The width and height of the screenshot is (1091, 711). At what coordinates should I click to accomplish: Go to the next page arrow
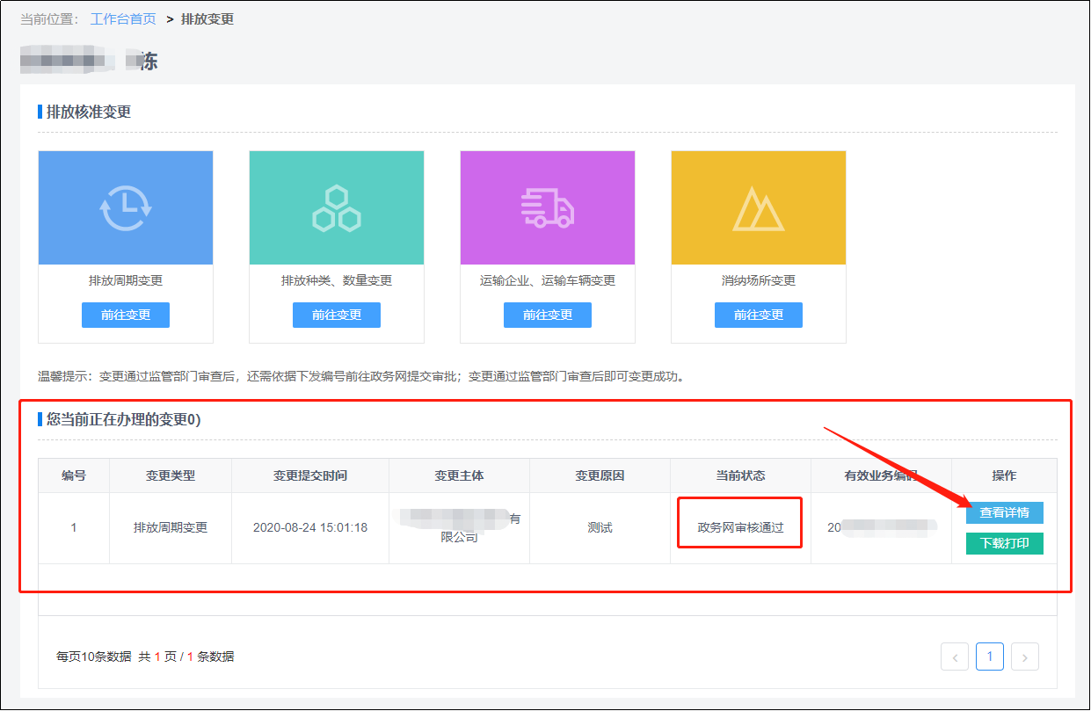point(1025,657)
